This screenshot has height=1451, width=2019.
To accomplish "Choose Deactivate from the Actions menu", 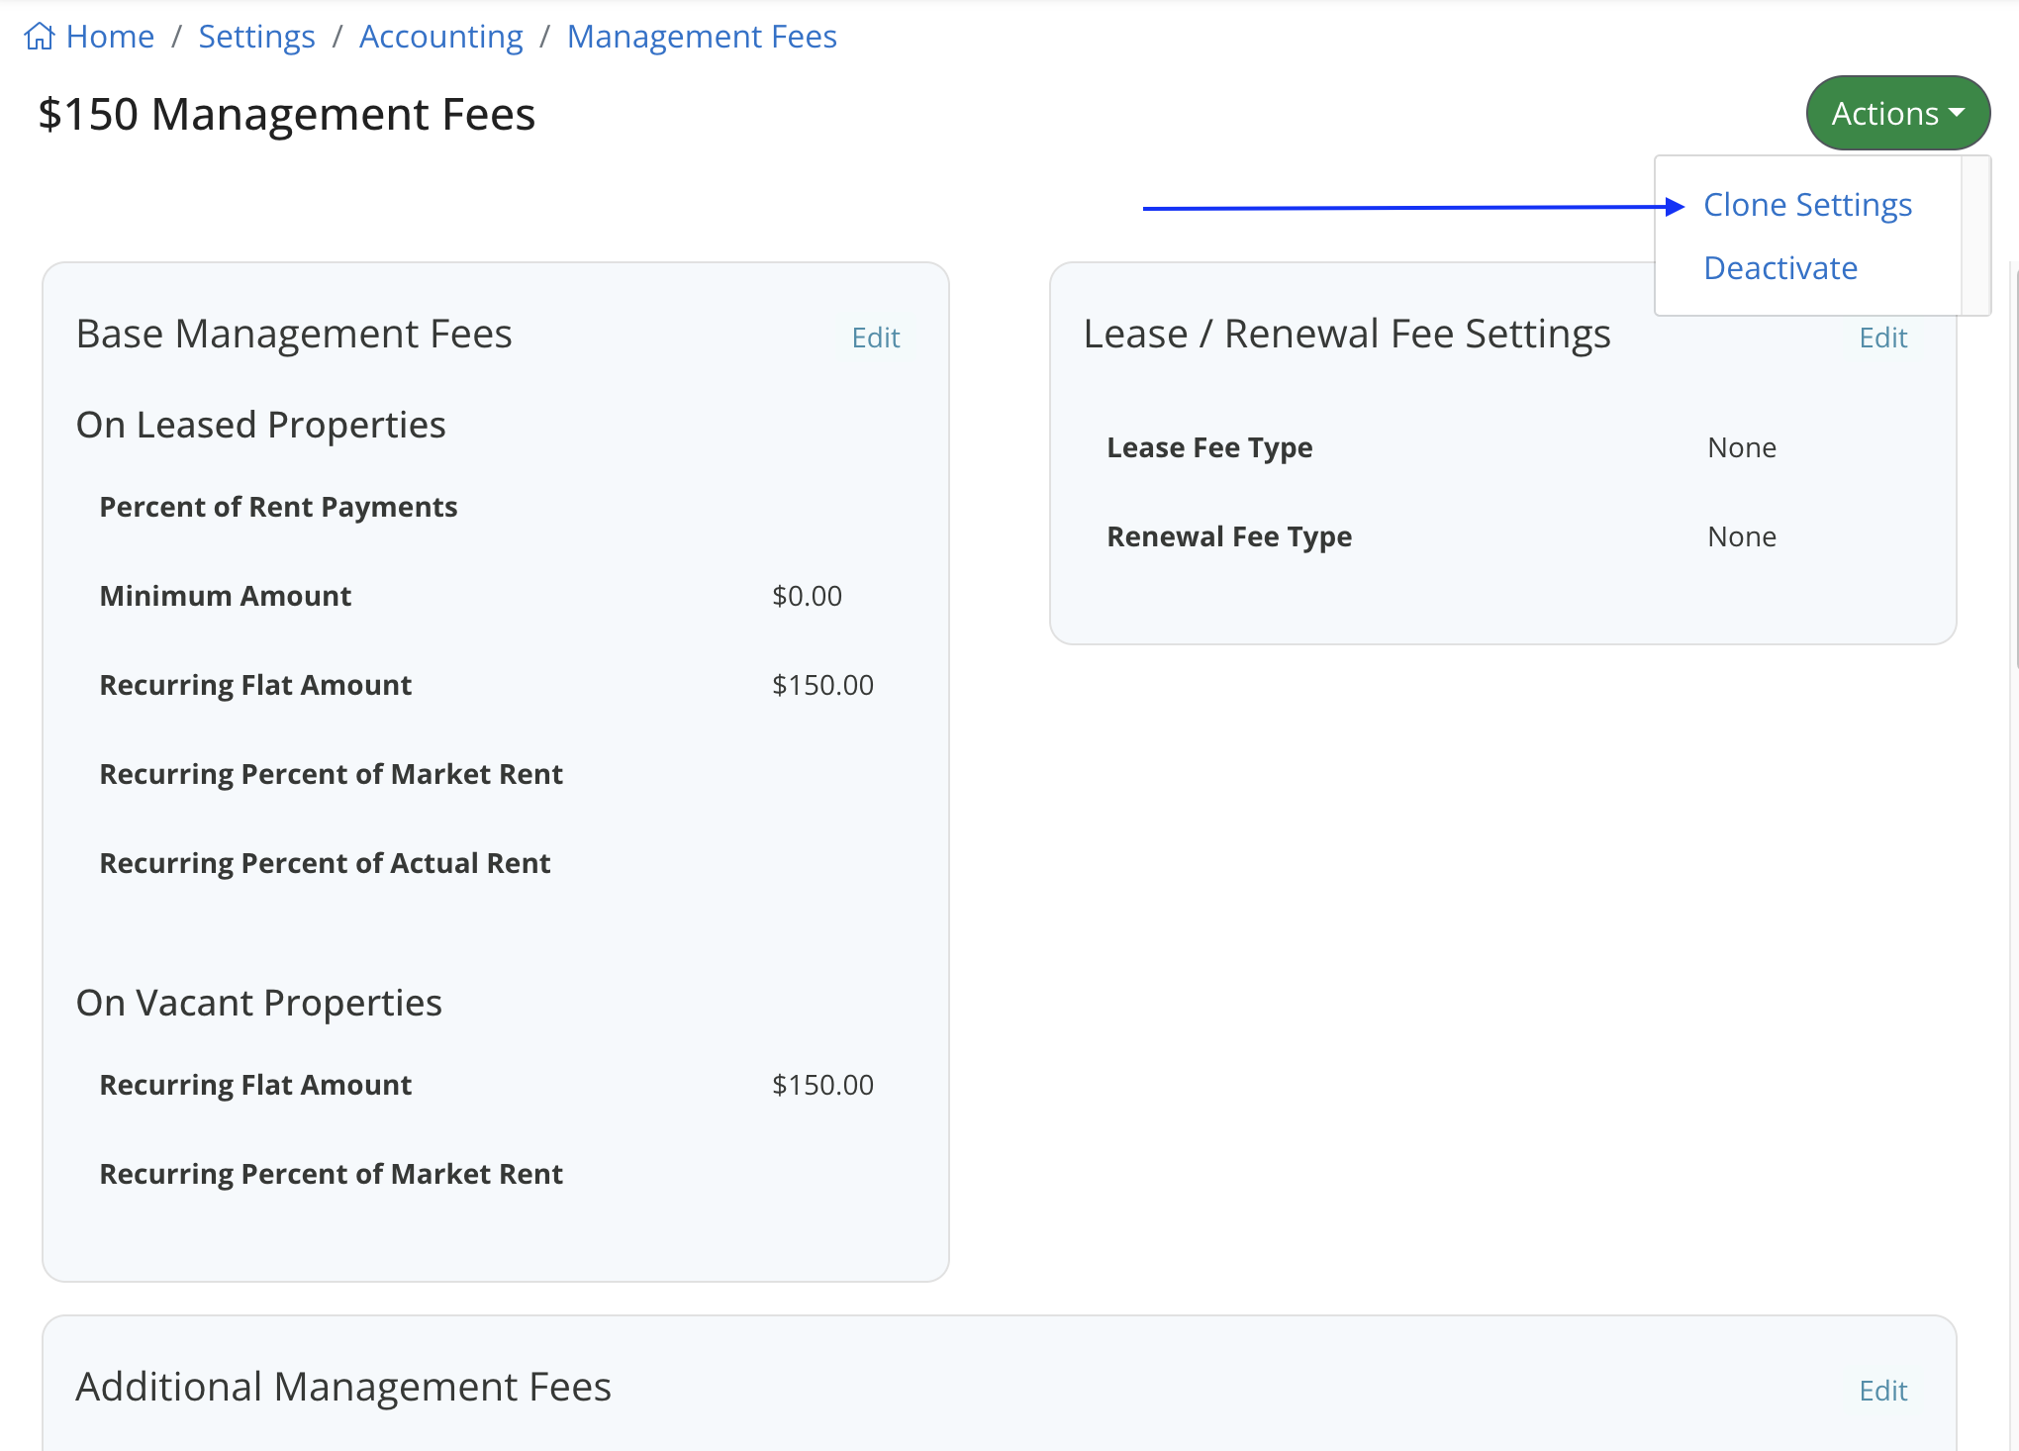I will (1779, 267).
